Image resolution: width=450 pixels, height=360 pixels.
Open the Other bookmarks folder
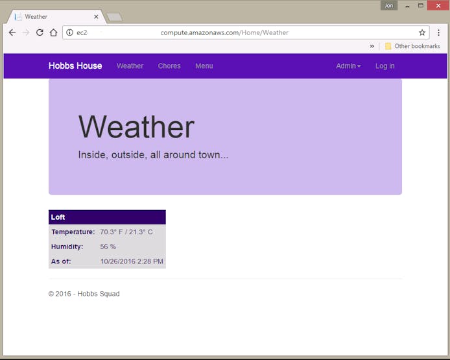412,46
